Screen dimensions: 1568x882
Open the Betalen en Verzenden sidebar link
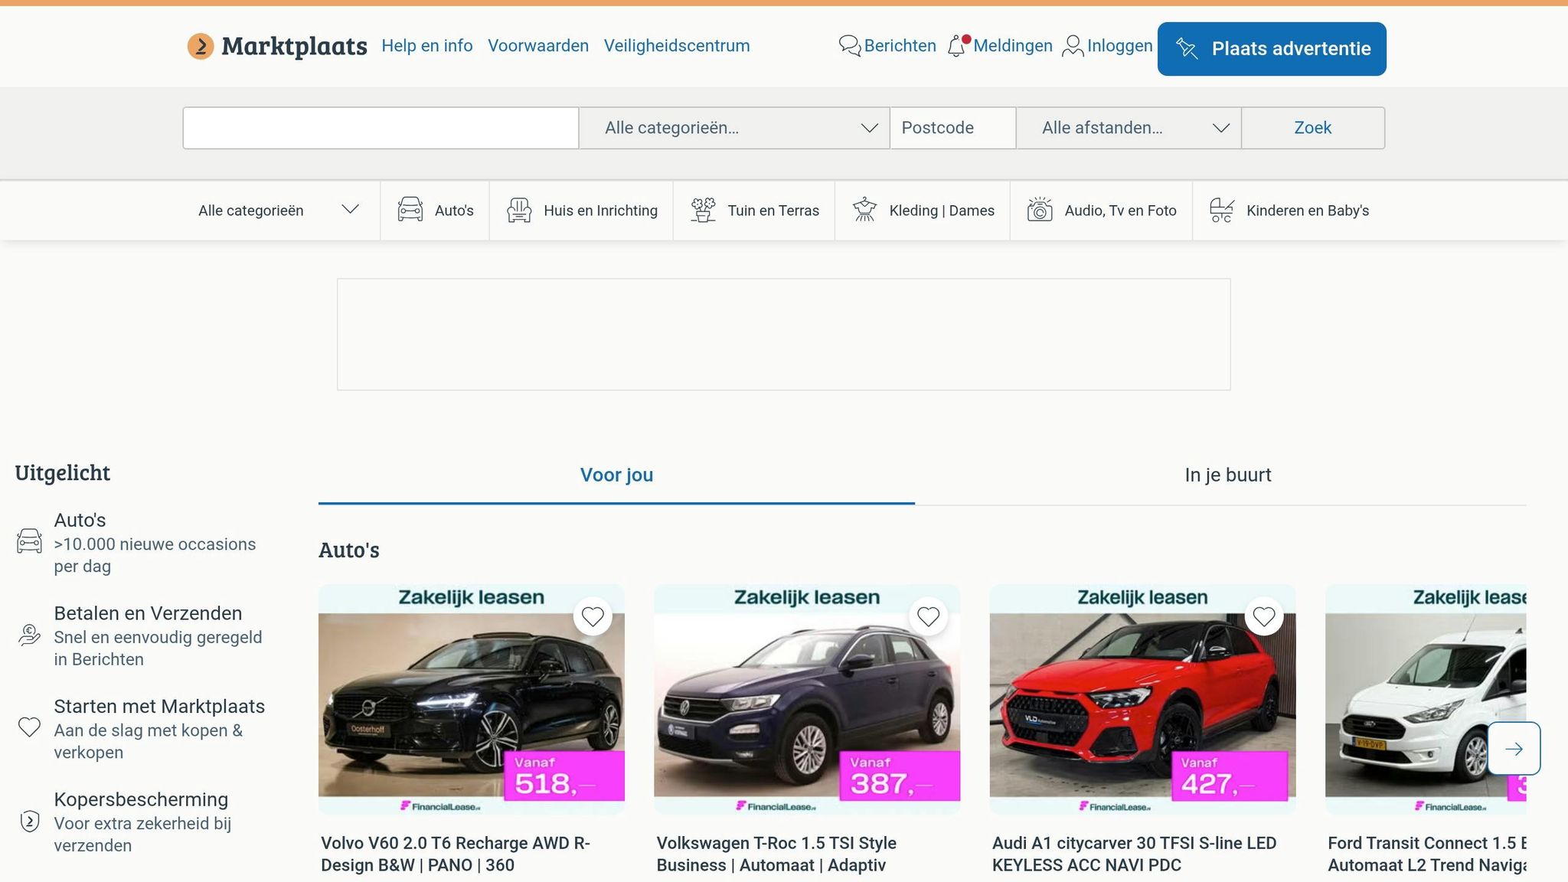point(148,613)
